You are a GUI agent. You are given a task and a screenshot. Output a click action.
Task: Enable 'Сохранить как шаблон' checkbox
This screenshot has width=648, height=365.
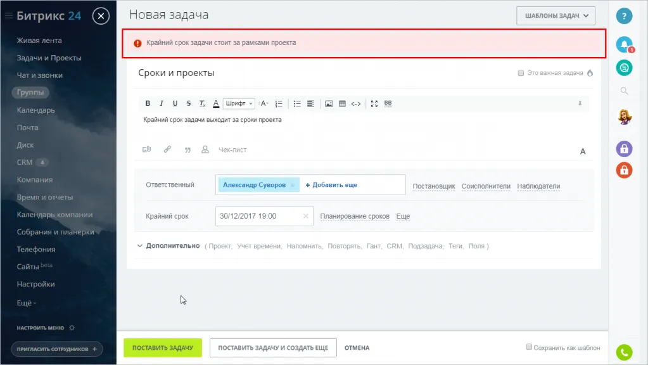point(529,347)
